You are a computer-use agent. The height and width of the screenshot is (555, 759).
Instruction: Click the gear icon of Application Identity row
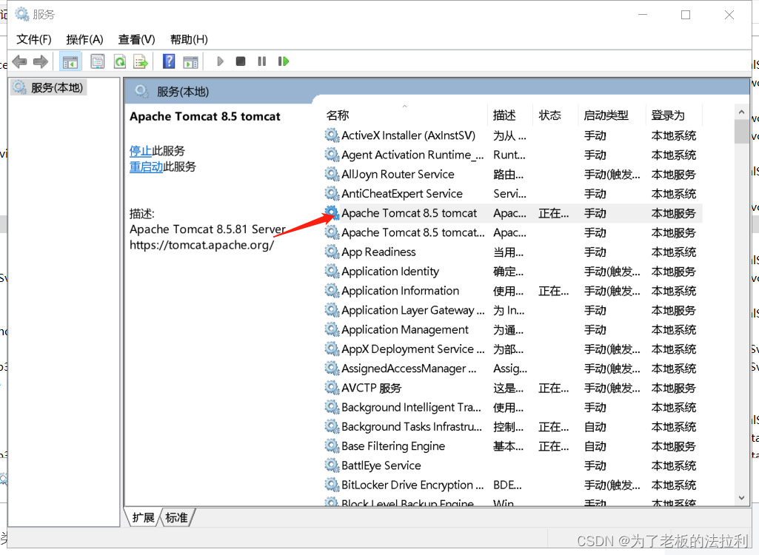pyautogui.click(x=332, y=271)
